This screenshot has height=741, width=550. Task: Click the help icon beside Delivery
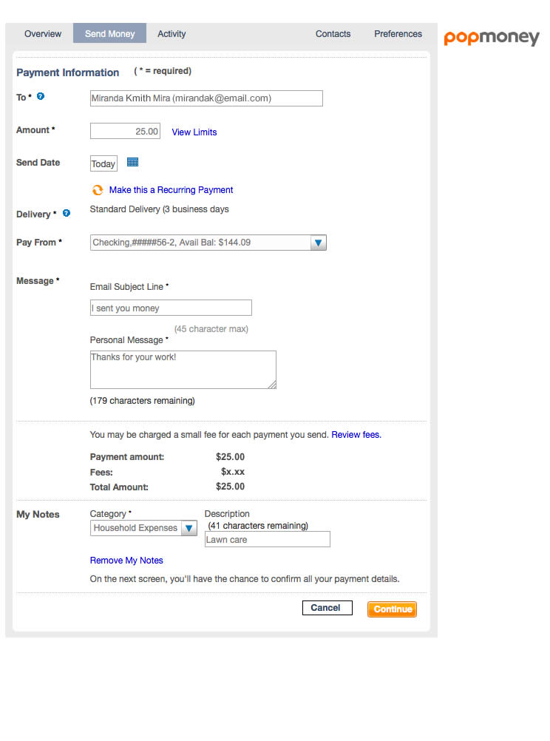pyautogui.click(x=67, y=212)
